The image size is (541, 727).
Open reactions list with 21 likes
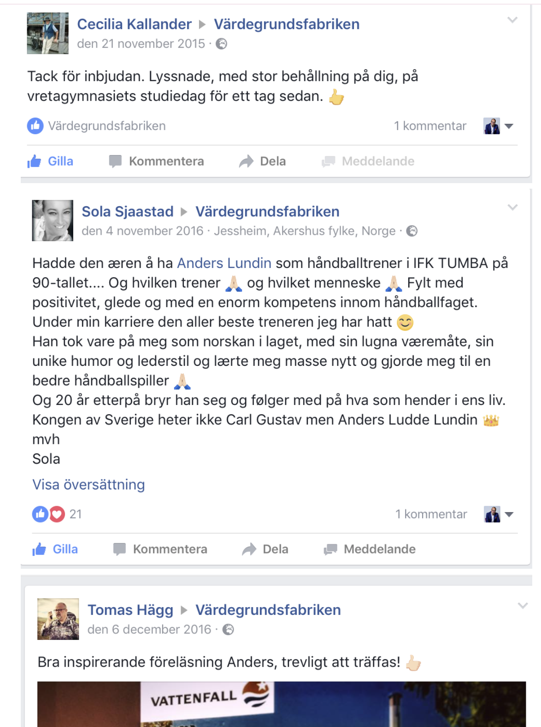point(57,514)
